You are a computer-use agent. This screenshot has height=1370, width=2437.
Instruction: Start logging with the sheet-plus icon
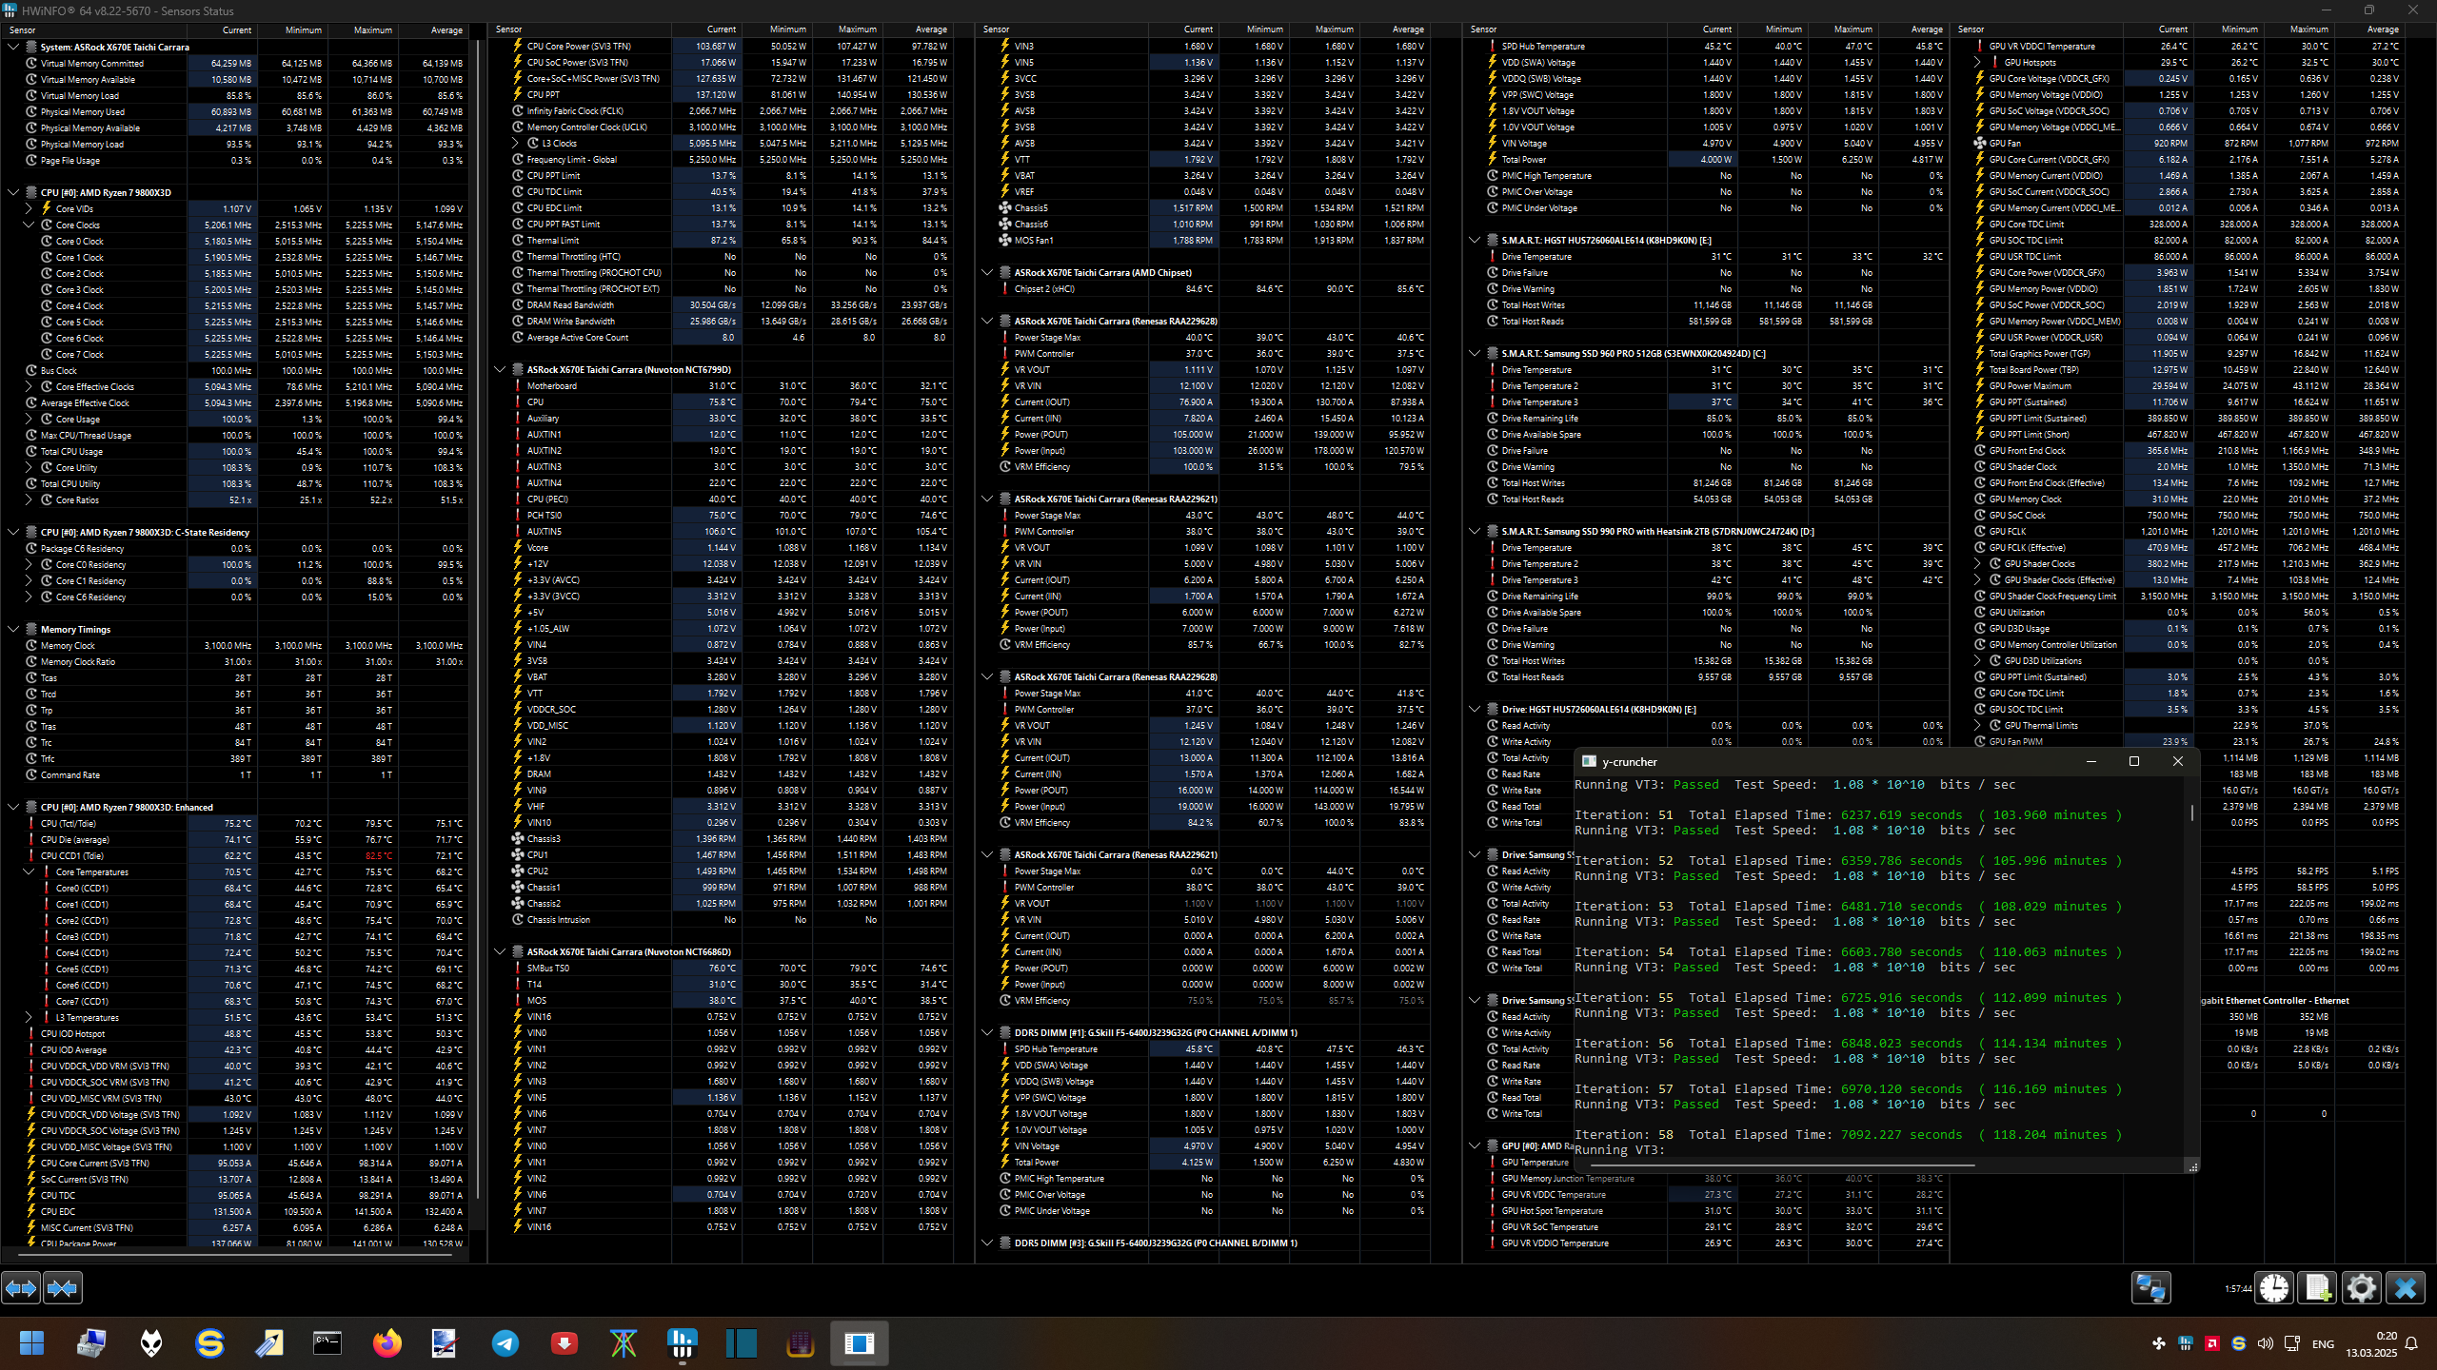[2317, 1288]
